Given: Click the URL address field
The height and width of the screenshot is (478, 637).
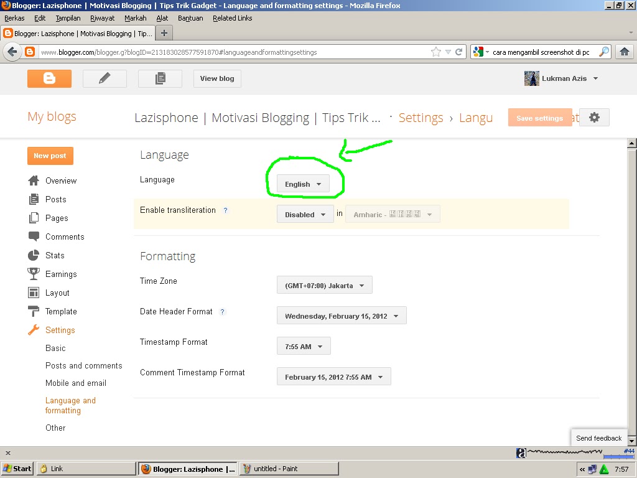Looking at the screenshot, I should point(234,52).
